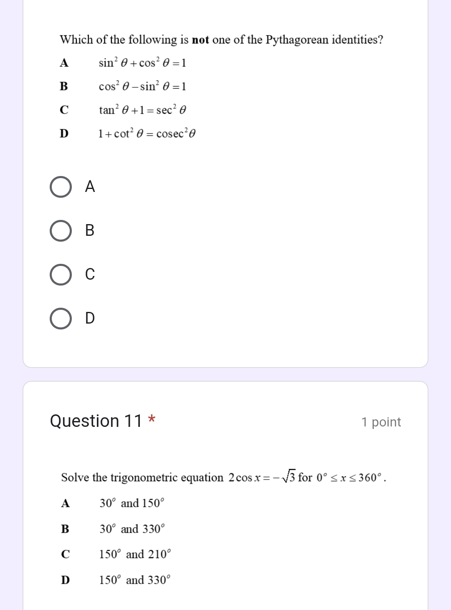Image resolution: width=451 pixels, height=610 pixels.
Task: Click the Pythagorean identities question text
Action: click(221, 39)
